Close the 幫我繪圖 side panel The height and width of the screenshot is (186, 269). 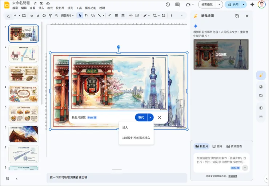tap(247, 16)
